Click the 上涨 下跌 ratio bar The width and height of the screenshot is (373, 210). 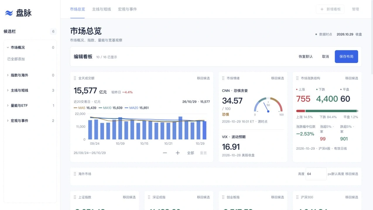pyautogui.click(x=327, y=111)
